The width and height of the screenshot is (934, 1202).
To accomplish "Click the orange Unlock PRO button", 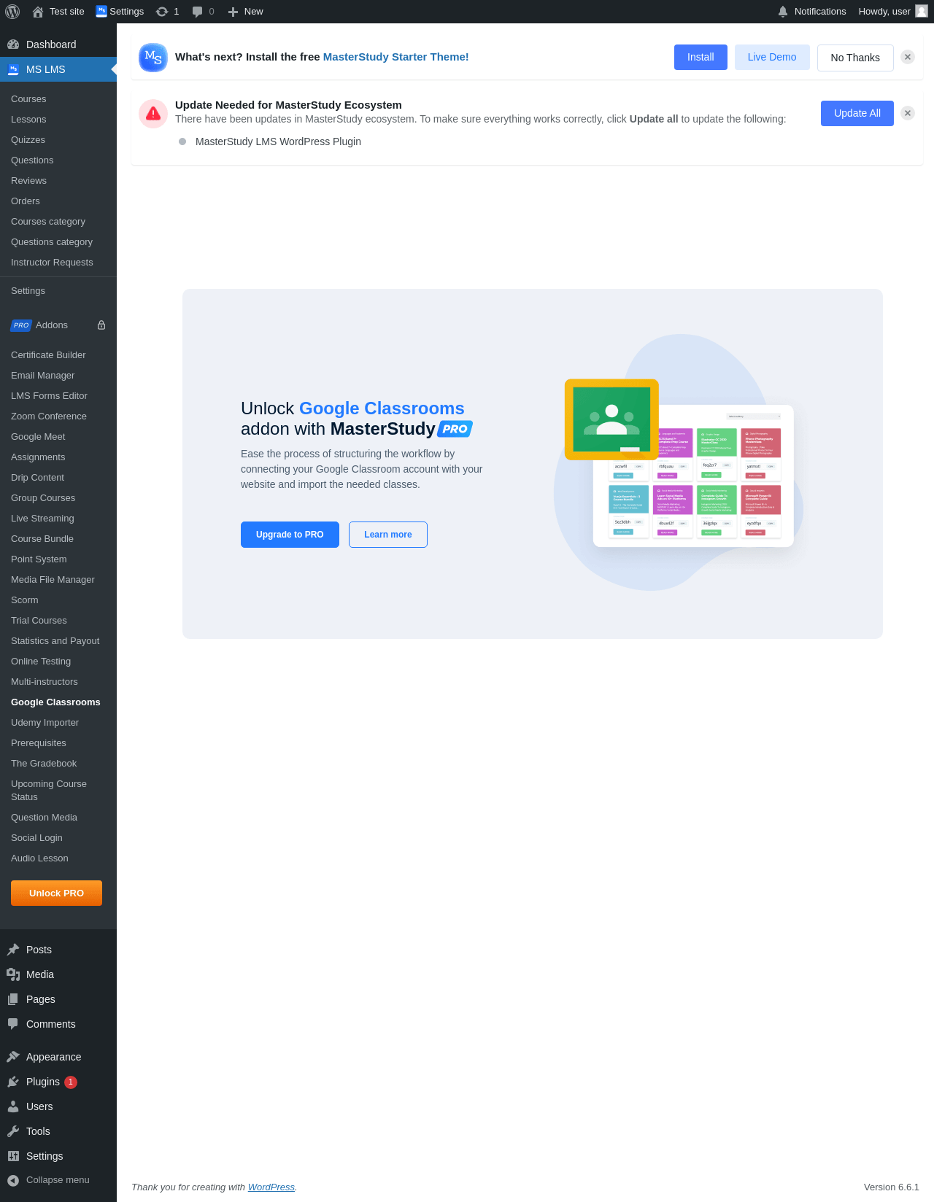I will pyautogui.click(x=56, y=893).
